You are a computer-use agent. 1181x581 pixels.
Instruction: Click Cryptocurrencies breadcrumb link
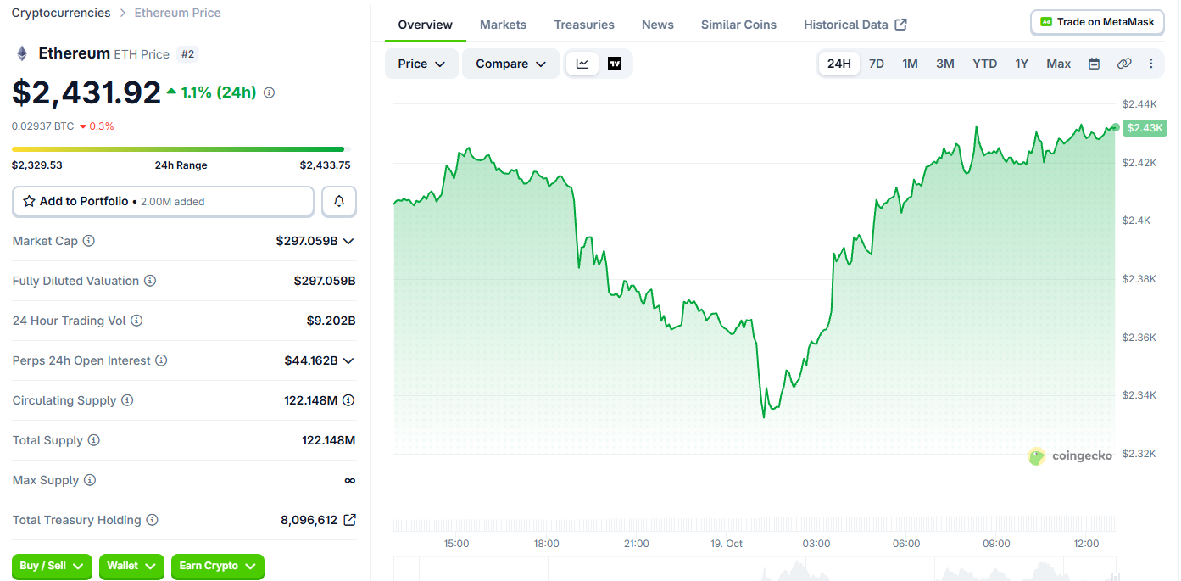pyautogui.click(x=61, y=13)
